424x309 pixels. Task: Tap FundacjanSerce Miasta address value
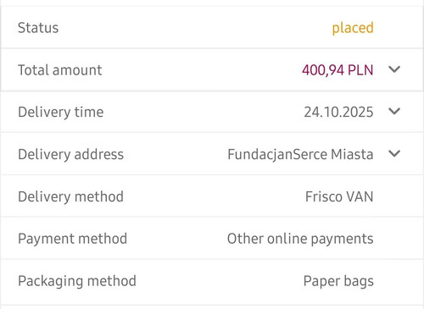click(x=300, y=155)
